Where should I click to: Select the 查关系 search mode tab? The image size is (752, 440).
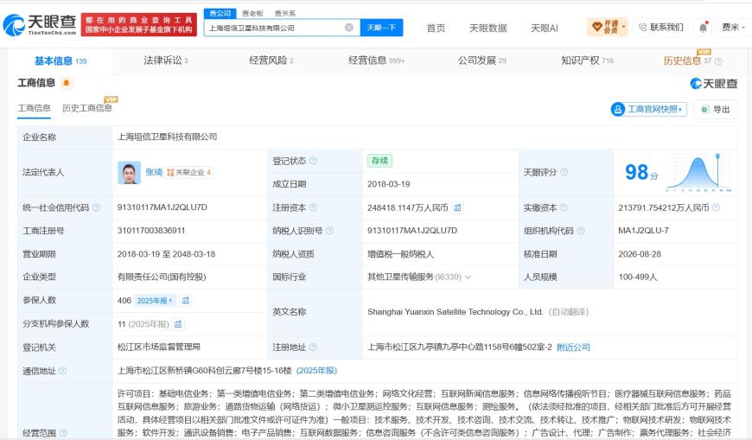pos(285,14)
